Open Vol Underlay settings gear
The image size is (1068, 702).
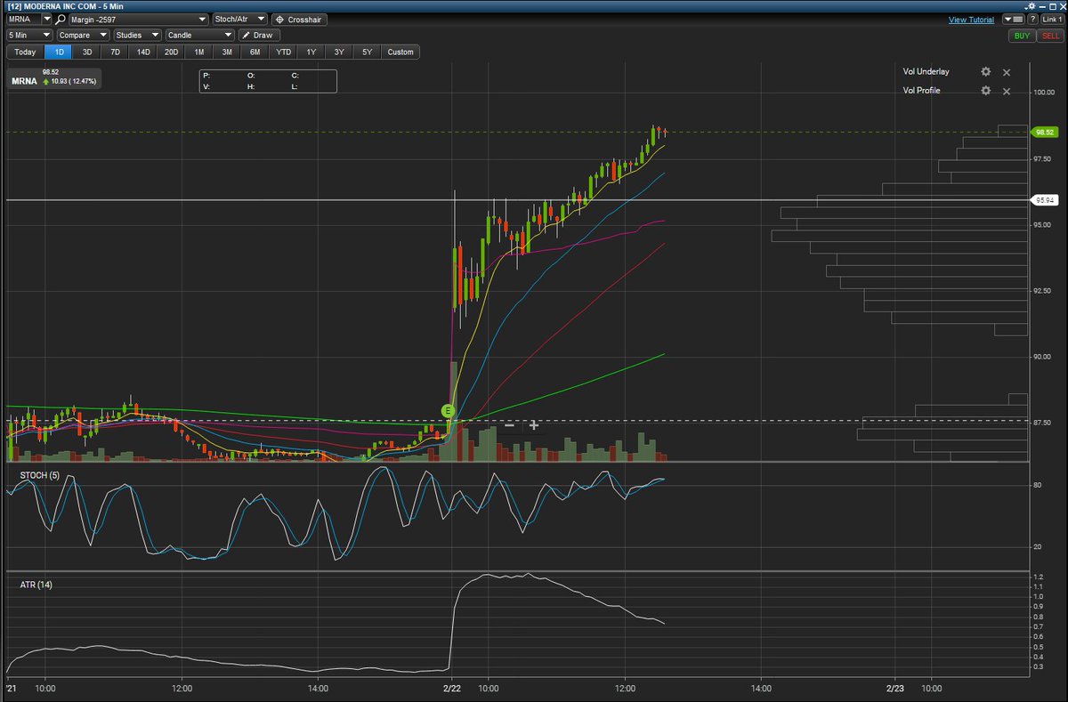tap(985, 72)
